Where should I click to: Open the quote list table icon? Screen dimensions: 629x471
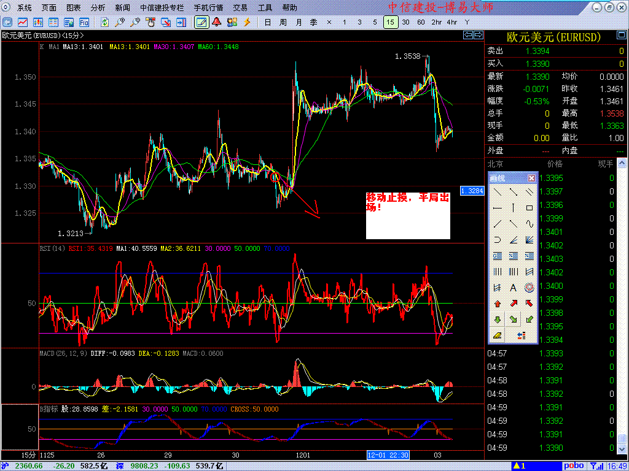click(x=53, y=22)
